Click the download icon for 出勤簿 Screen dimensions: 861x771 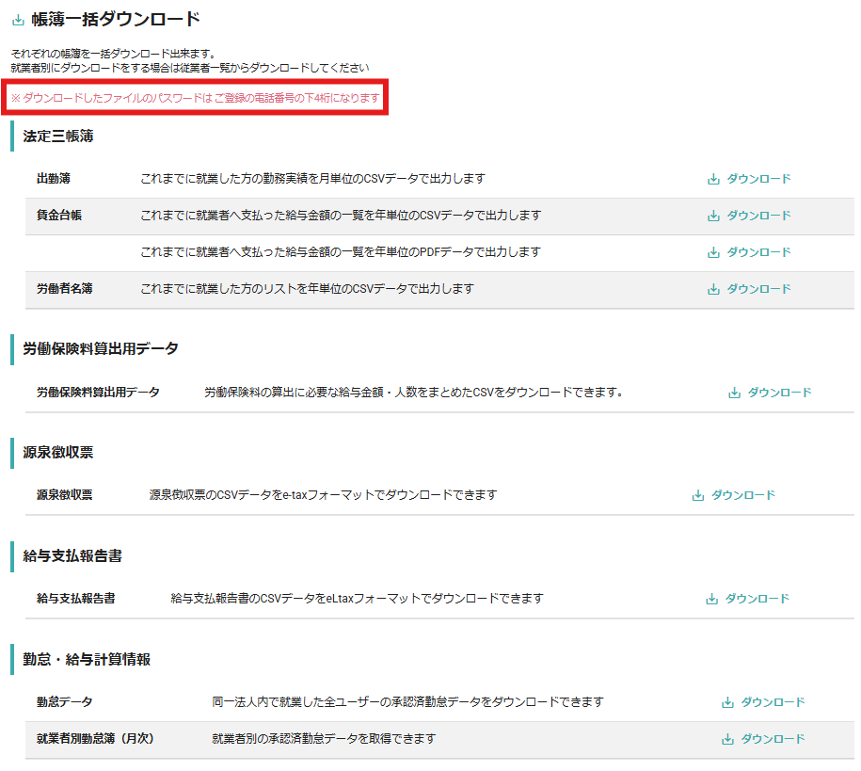[x=713, y=179]
